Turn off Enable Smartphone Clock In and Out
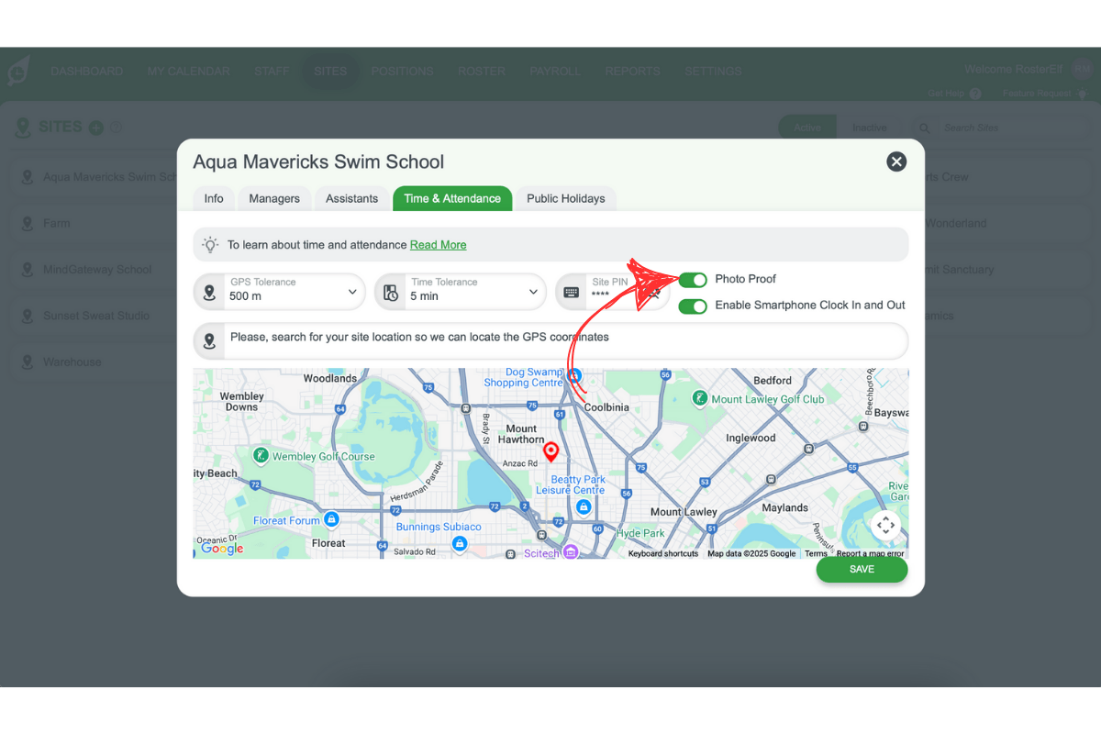The image size is (1101, 734). pos(693,306)
